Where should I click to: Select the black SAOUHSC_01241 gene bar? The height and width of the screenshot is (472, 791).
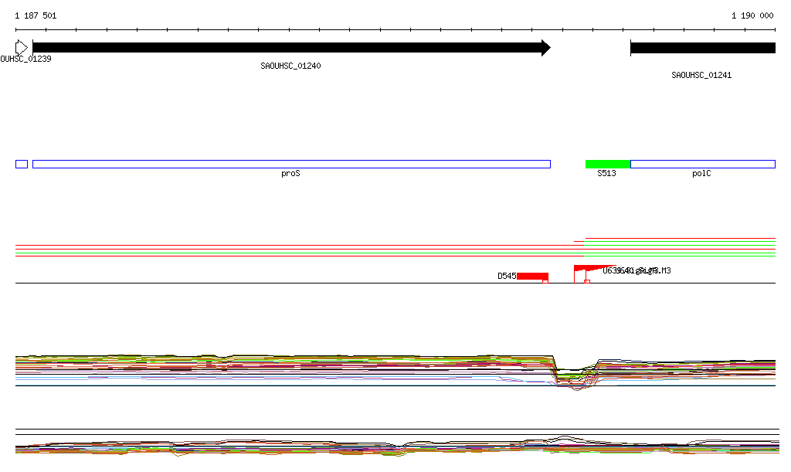tap(703, 48)
